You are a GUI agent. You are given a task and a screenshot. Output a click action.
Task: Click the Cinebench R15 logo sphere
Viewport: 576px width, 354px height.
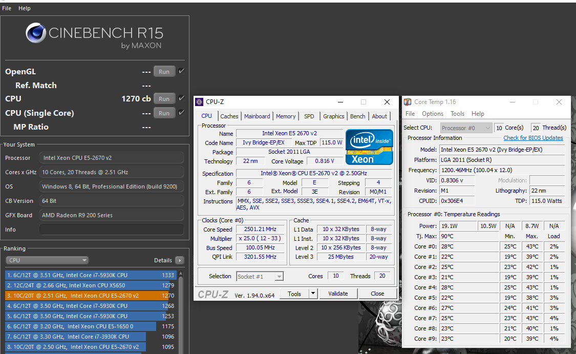[x=36, y=34]
